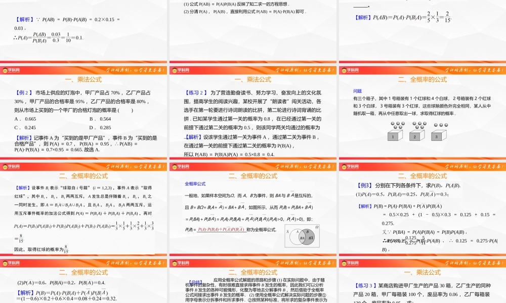Screen dimensions: 506x303
Task: Click box icon labeled 3 holding three red balls
Action: click(x=437, y=137)
